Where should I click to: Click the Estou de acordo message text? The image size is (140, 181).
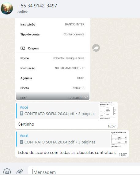pyautogui.click(x=67, y=152)
